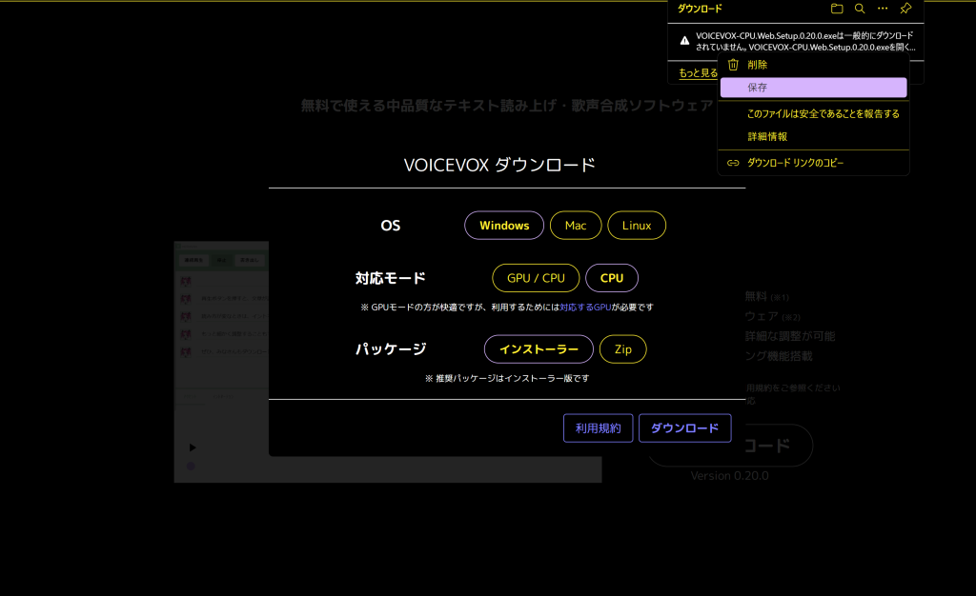Click the warning triangle next to VOICEVOX setup file
The width and height of the screenshot is (976, 596).
pos(684,41)
